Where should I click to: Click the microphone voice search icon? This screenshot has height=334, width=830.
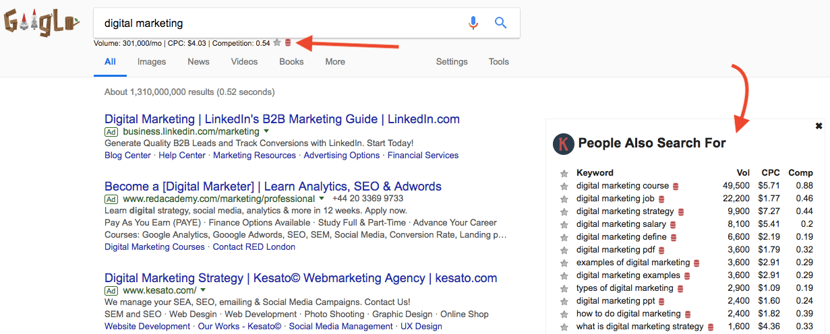point(473,23)
